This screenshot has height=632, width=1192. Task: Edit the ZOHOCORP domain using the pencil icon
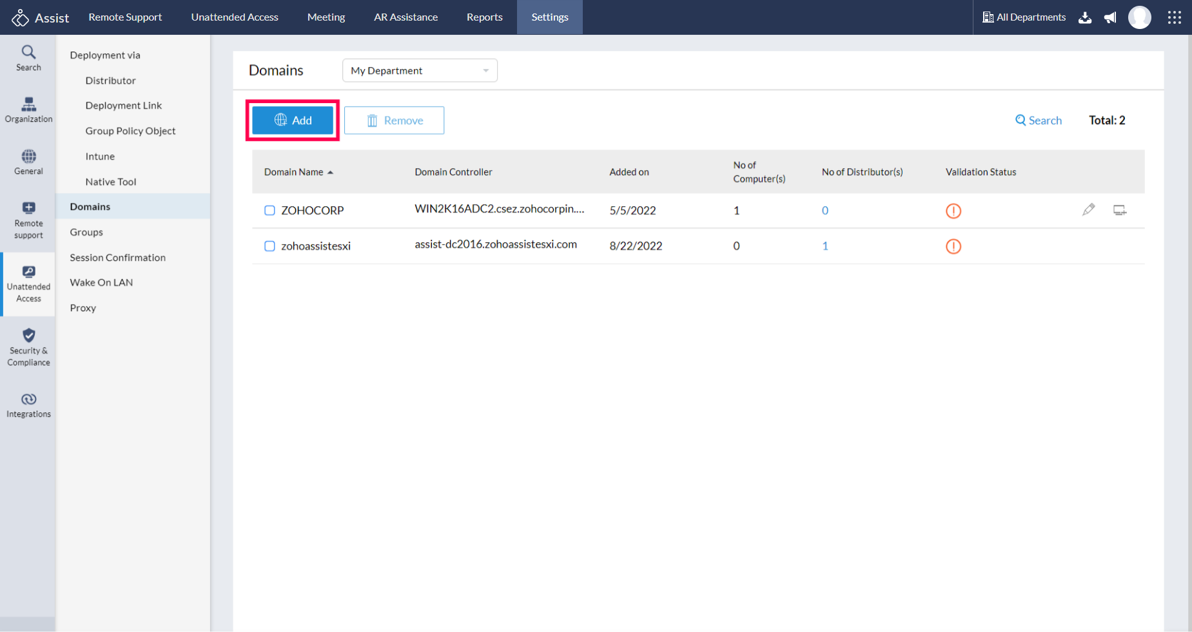(x=1088, y=209)
